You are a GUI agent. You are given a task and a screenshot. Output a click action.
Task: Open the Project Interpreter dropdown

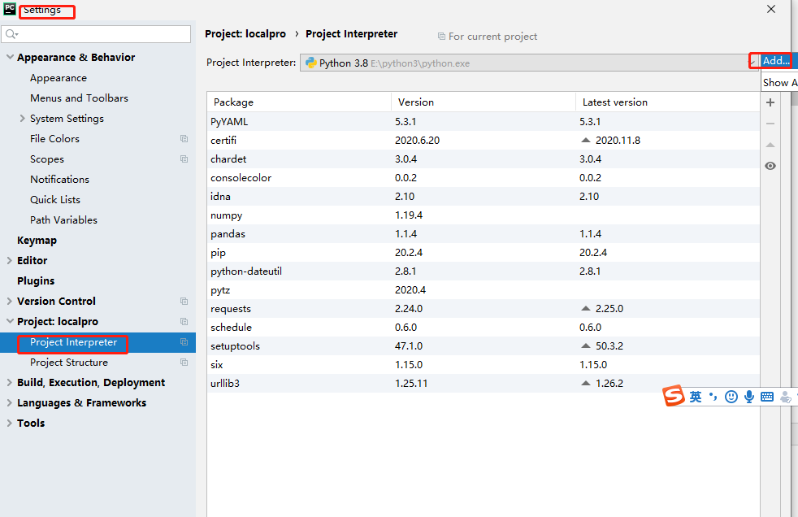[x=529, y=63]
